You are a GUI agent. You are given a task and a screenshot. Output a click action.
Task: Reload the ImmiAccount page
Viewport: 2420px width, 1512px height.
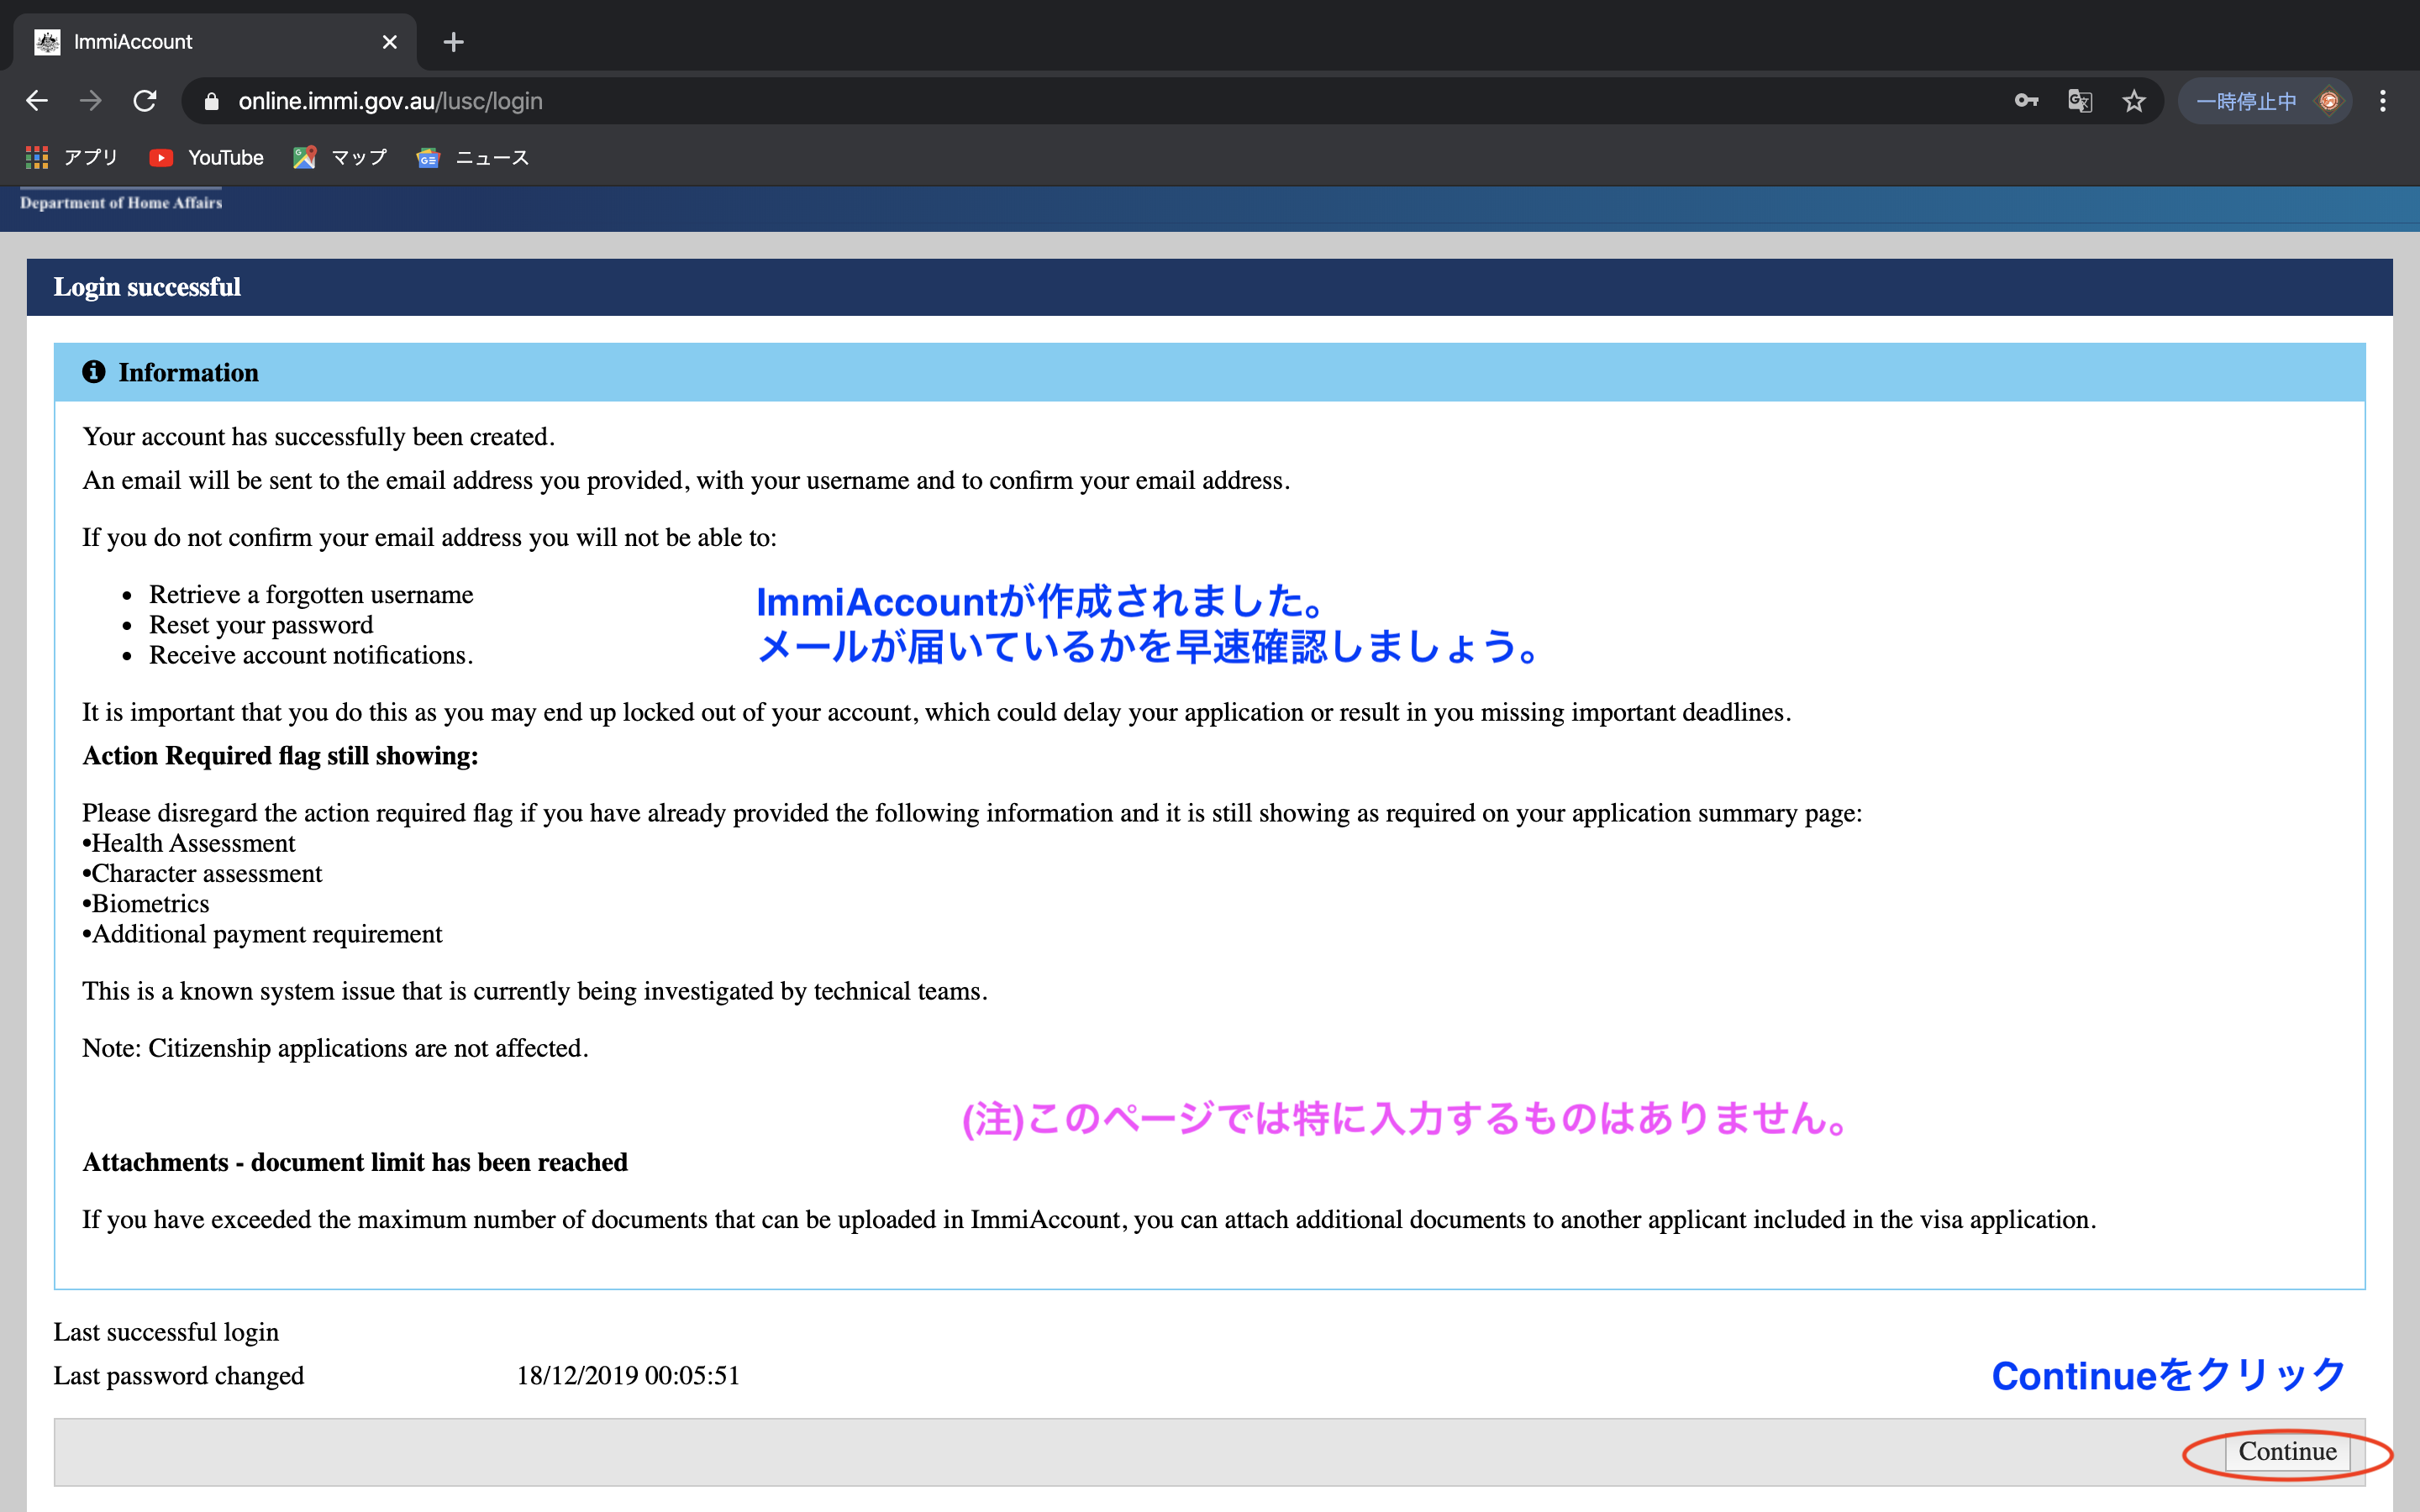[x=145, y=101]
